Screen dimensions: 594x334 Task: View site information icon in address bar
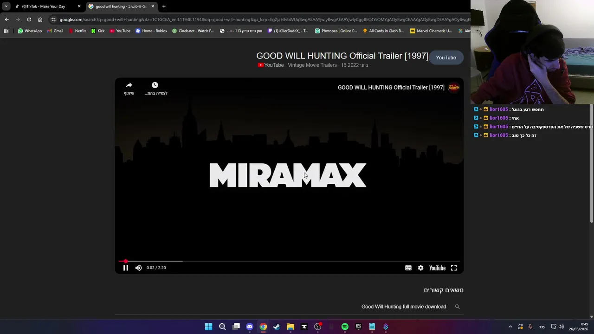tap(53, 19)
